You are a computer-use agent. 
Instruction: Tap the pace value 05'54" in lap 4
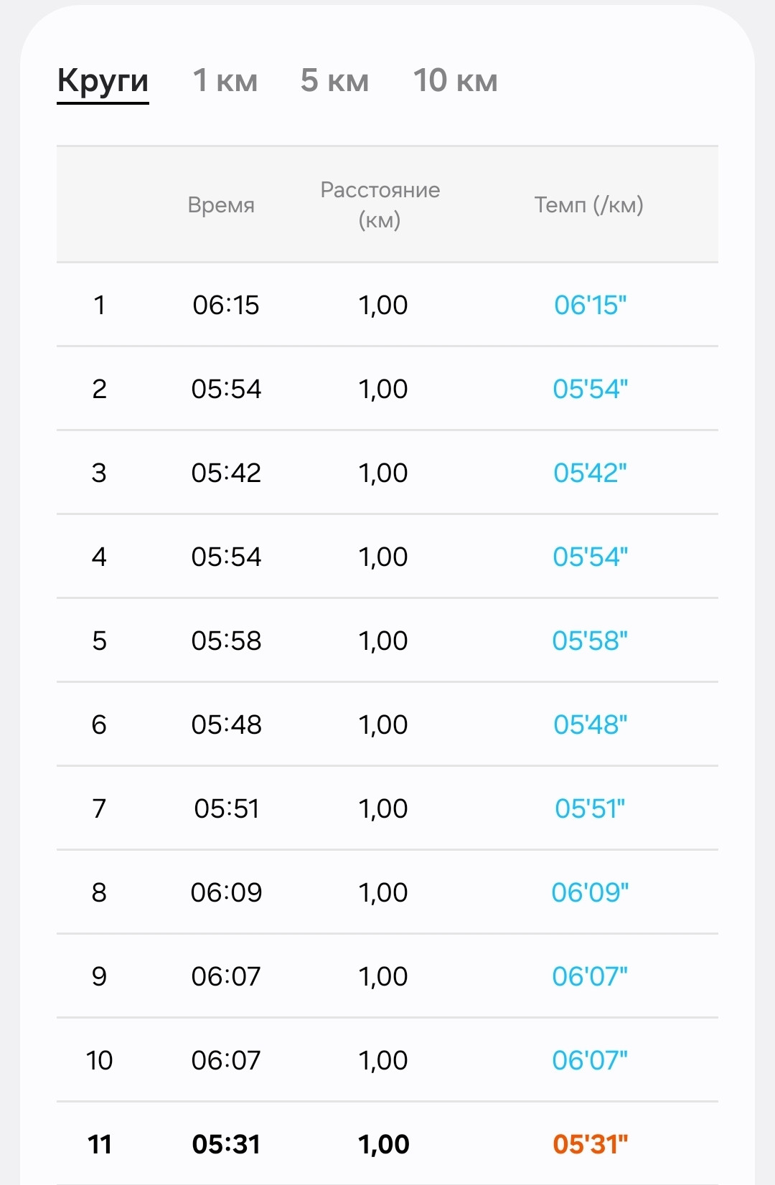590,557
